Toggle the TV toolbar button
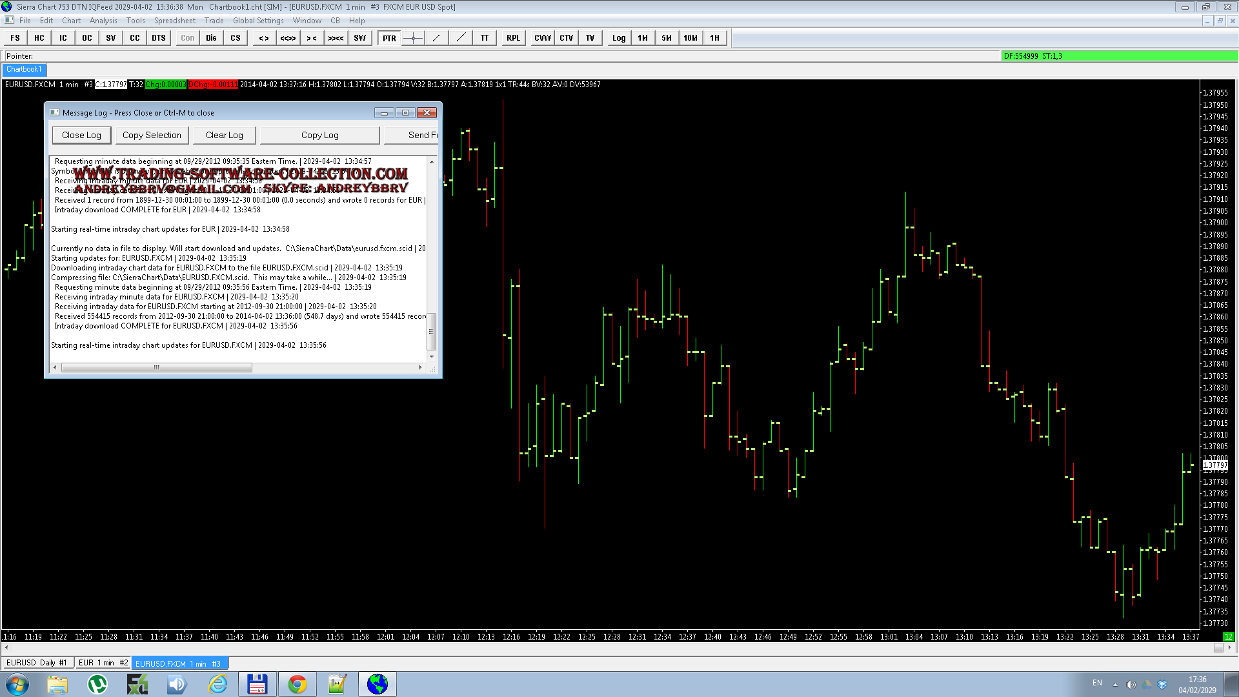This screenshot has width=1239, height=697. coord(590,38)
